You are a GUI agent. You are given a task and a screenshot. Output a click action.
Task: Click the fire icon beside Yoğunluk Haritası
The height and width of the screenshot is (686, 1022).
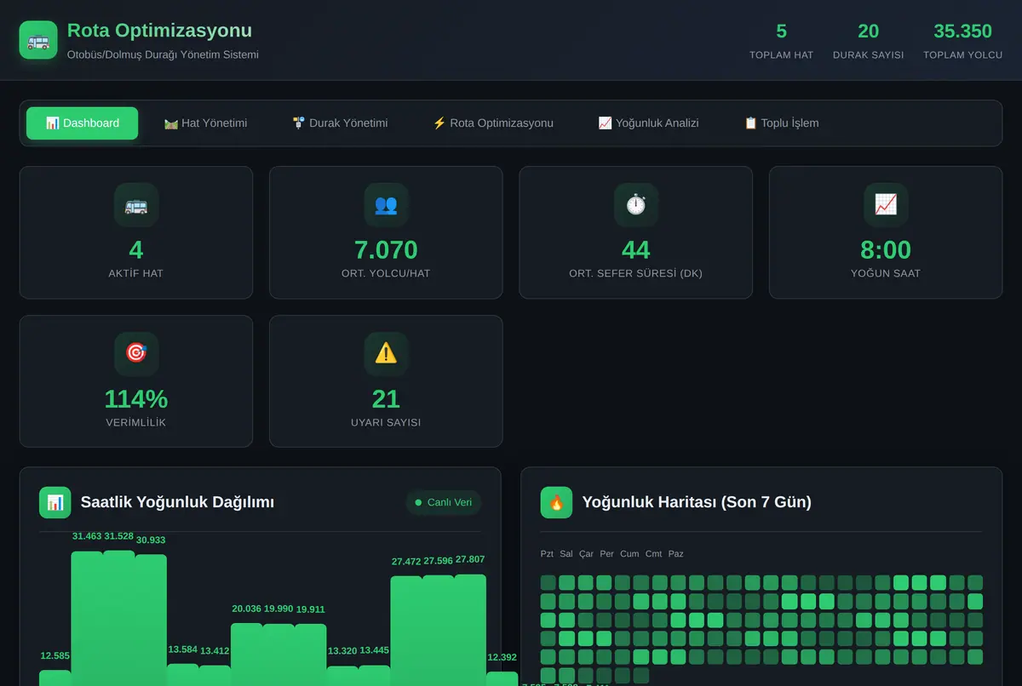click(556, 502)
